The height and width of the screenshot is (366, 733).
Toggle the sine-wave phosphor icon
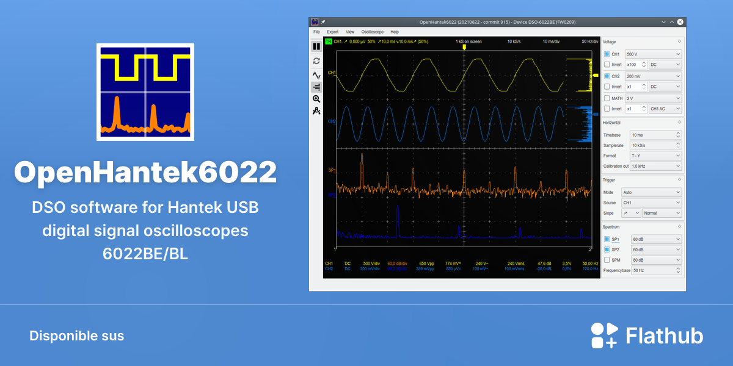316,75
